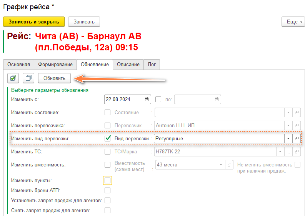The width and height of the screenshot is (305, 216).
Task: Uncheck the Изменить вид перевозки checkbox
Action: point(108,138)
